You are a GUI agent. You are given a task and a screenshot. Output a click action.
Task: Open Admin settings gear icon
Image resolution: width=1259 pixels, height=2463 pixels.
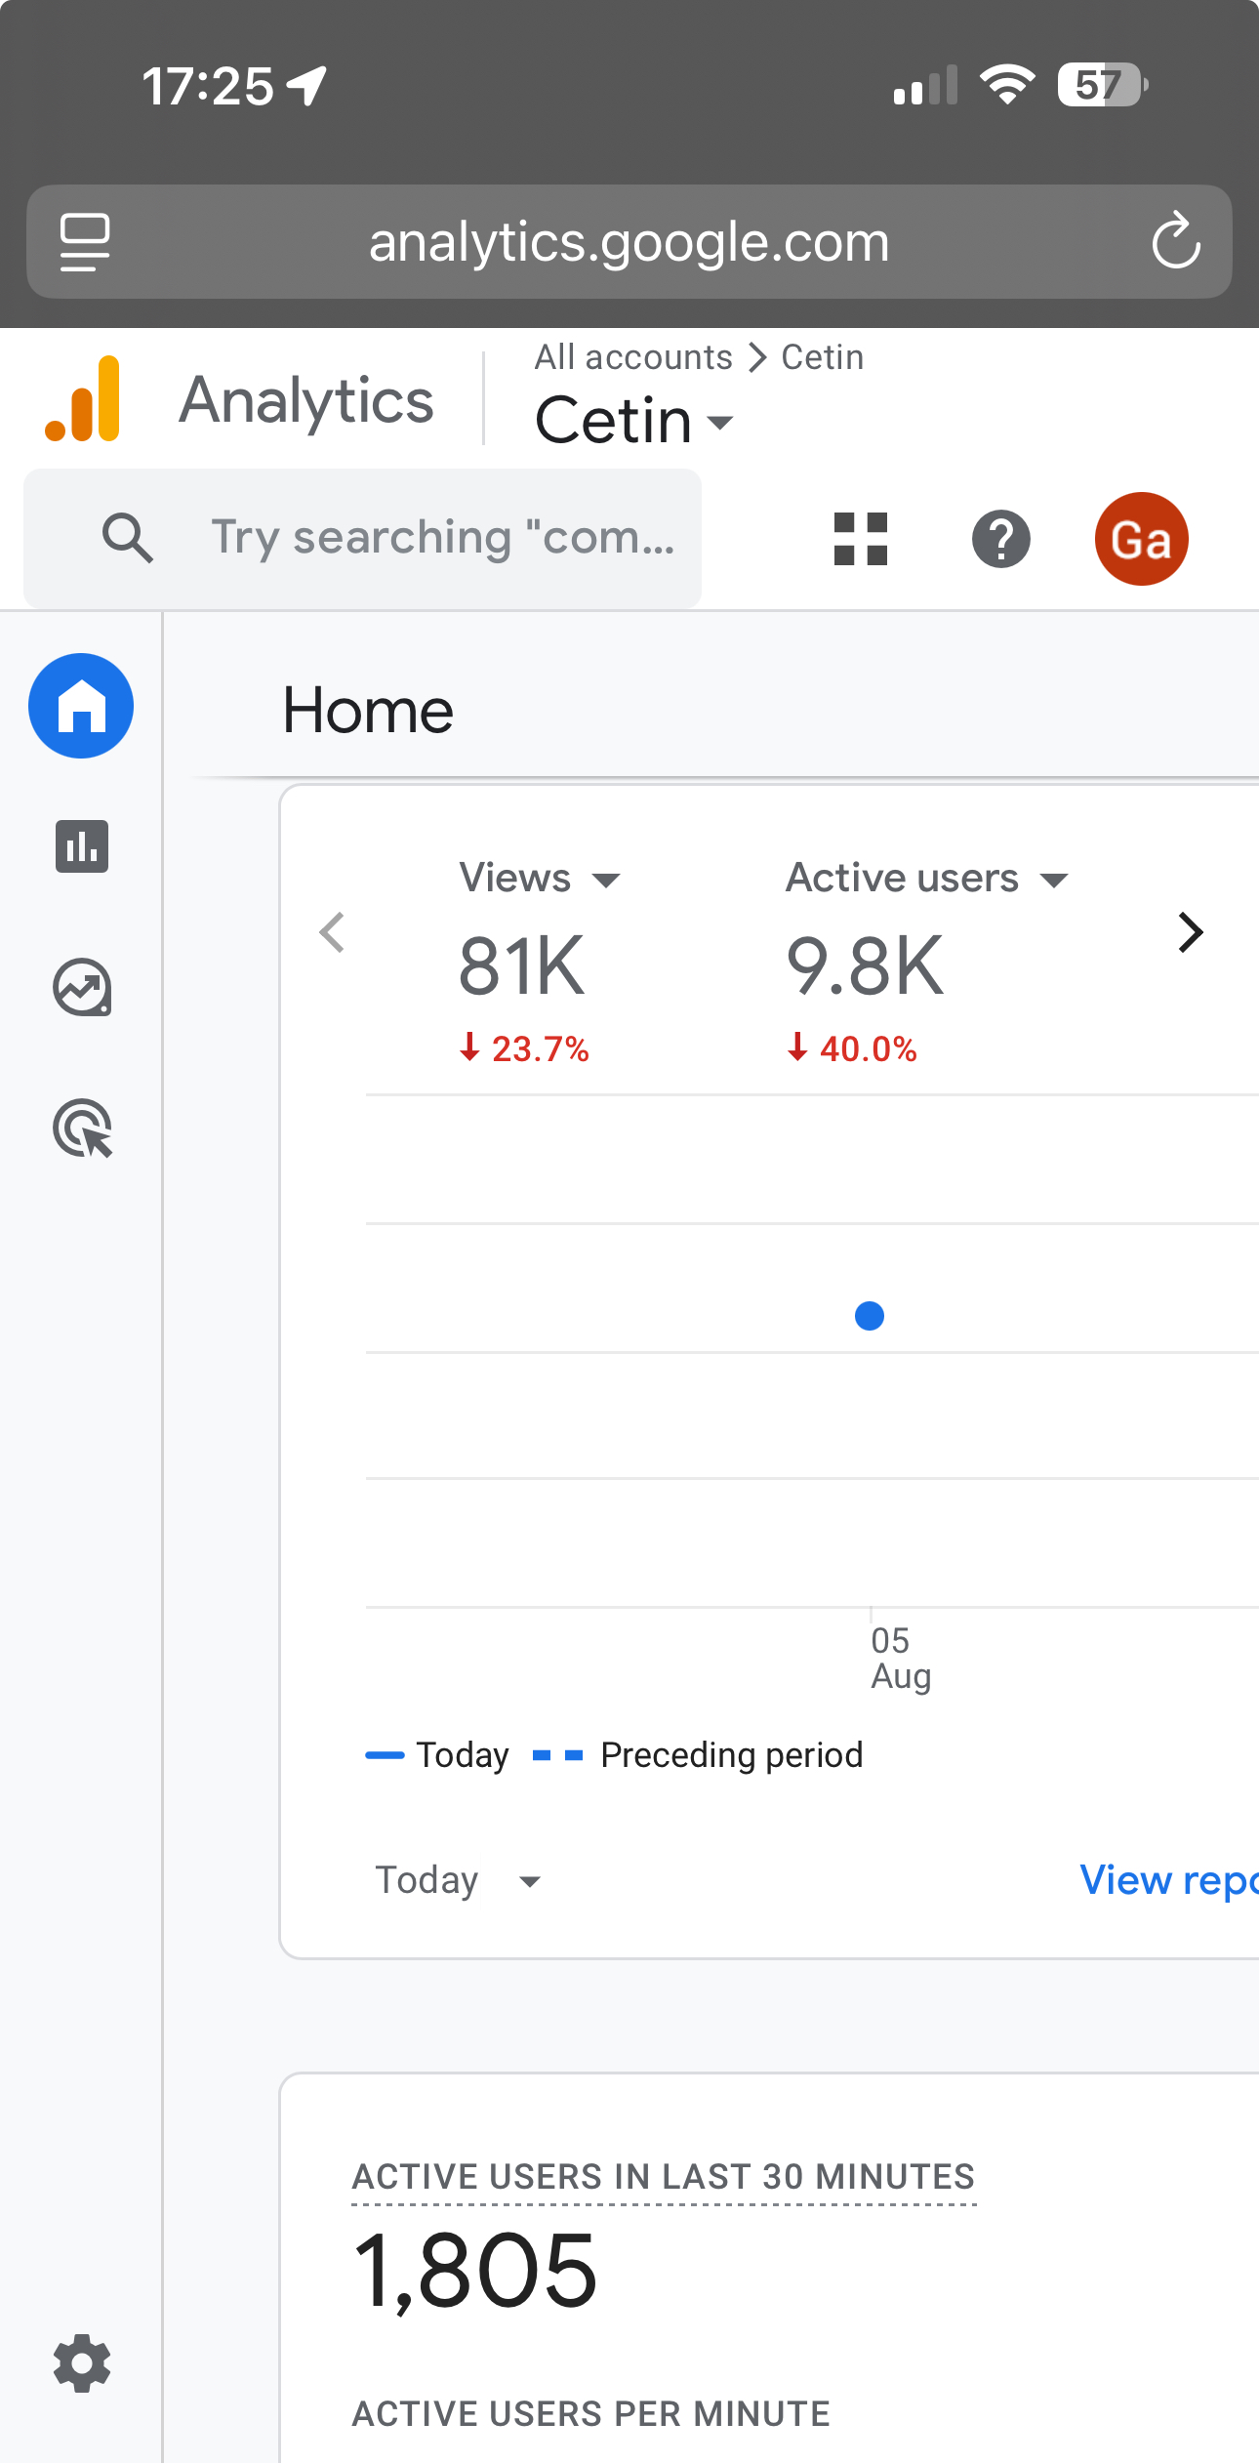pyautogui.click(x=82, y=2363)
